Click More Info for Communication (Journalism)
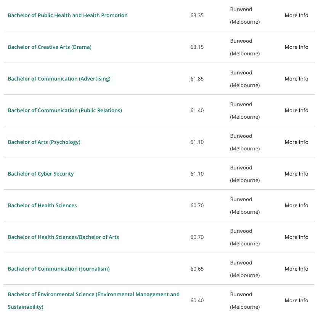This screenshot has width=318, height=316. click(296, 269)
